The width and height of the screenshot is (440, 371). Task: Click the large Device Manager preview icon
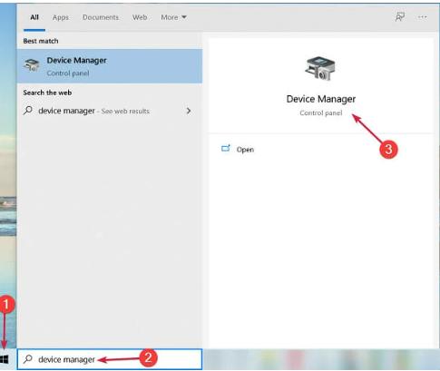point(320,68)
